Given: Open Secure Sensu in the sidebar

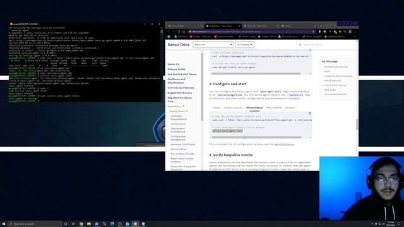Looking at the screenshot, I should point(179,149).
